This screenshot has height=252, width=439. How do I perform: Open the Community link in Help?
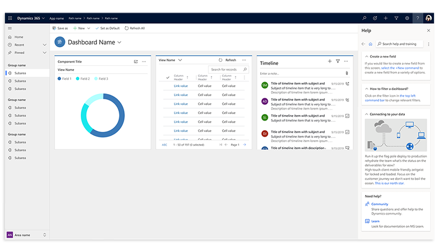(x=379, y=204)
